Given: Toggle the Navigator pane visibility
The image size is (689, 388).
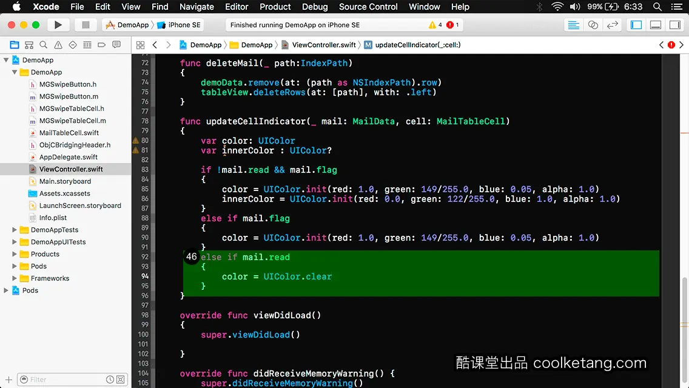Looking at the screenshot, I should click(x=636, y=25).
